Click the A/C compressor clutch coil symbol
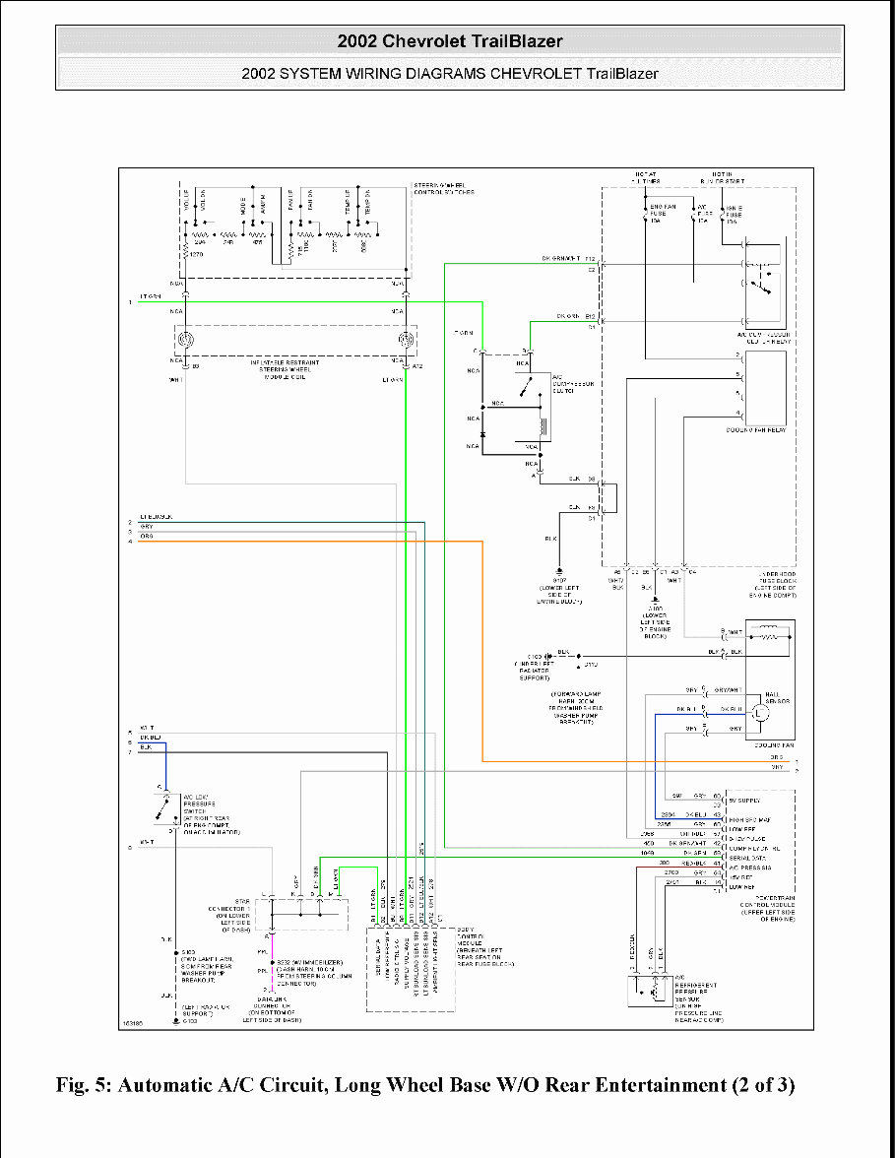 point(544,427)
